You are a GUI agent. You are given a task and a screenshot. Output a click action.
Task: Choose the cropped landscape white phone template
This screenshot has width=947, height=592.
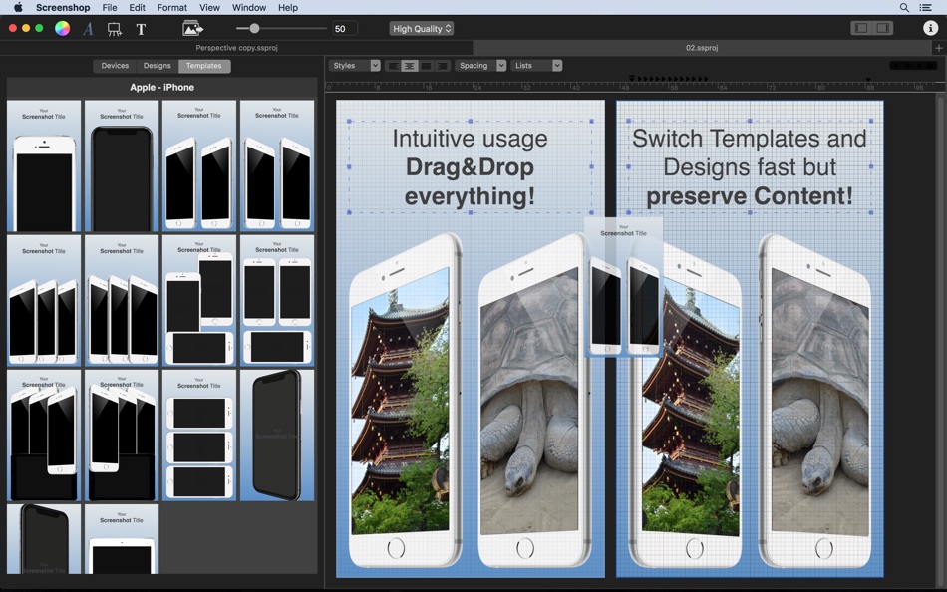(122, 539)
